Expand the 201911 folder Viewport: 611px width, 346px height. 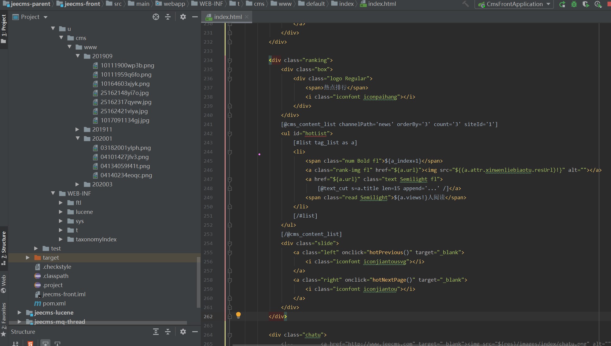pyautogui.click(x=77, y=129)
